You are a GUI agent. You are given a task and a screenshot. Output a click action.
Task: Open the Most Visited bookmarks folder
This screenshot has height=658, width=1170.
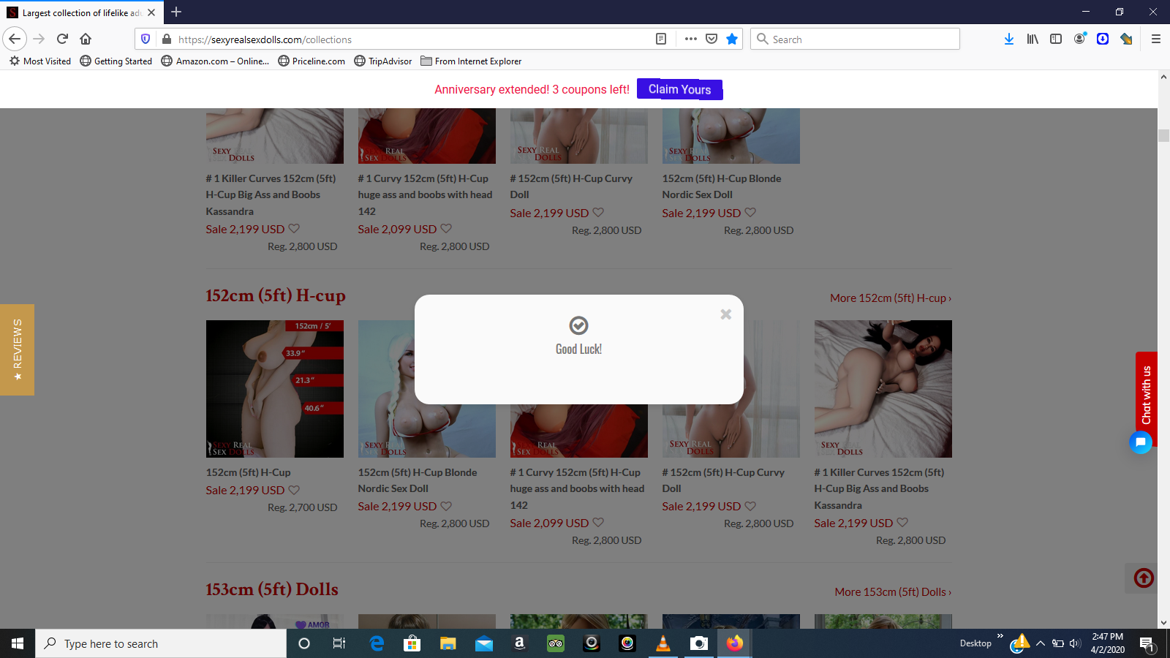(40, 61)
